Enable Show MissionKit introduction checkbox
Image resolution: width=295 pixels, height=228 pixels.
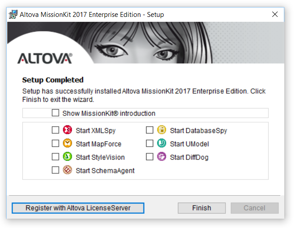click(x=55, y=113)
